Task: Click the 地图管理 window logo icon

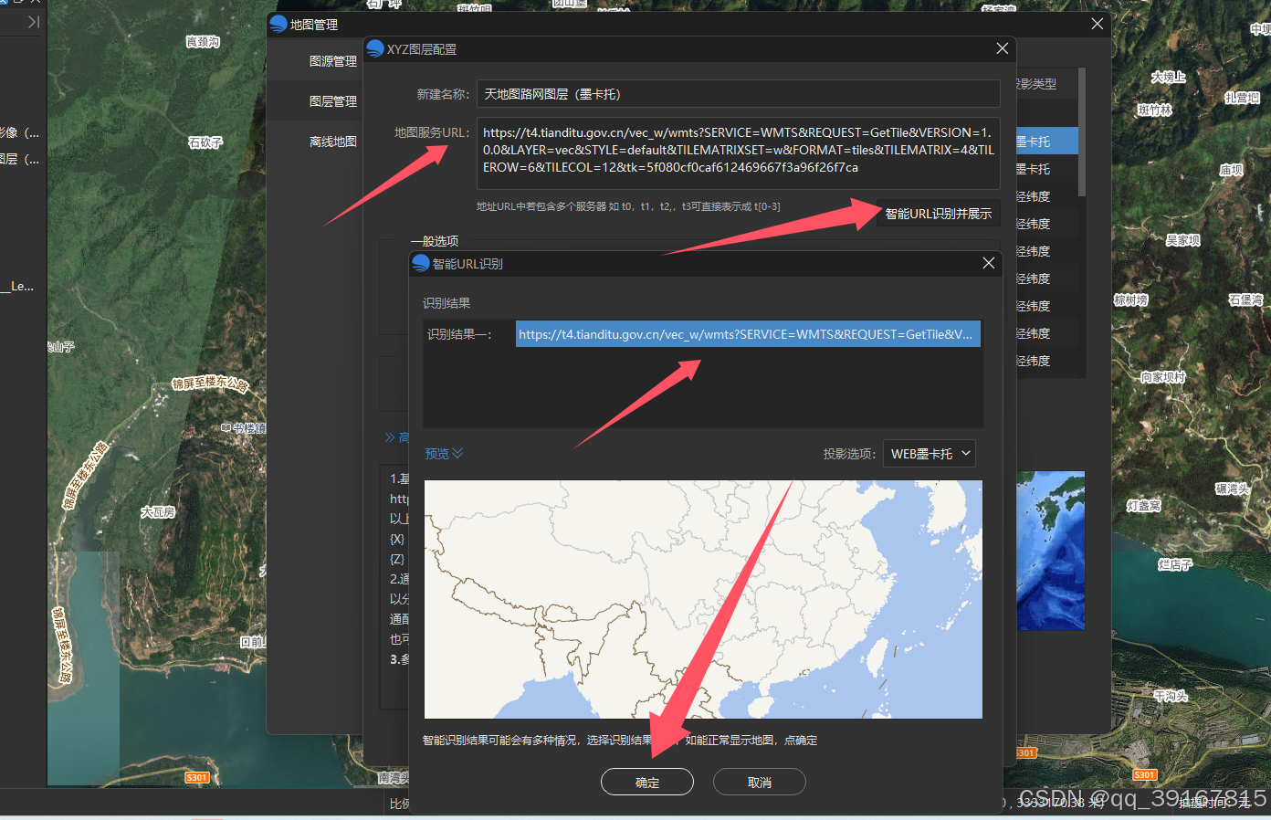Action: pyautogui.click(x=278, y=24)
